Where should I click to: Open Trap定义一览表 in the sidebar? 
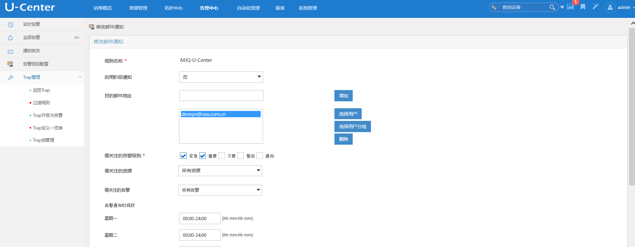(x=48, y=128)
